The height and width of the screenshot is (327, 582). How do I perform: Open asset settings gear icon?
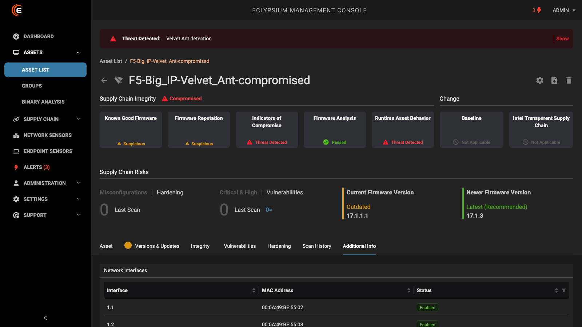[540, 80]
